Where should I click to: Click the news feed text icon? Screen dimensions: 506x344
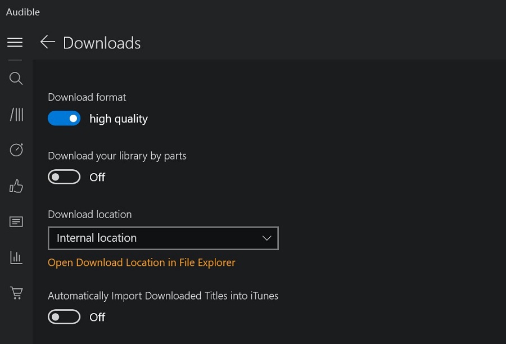pos(16,221)
